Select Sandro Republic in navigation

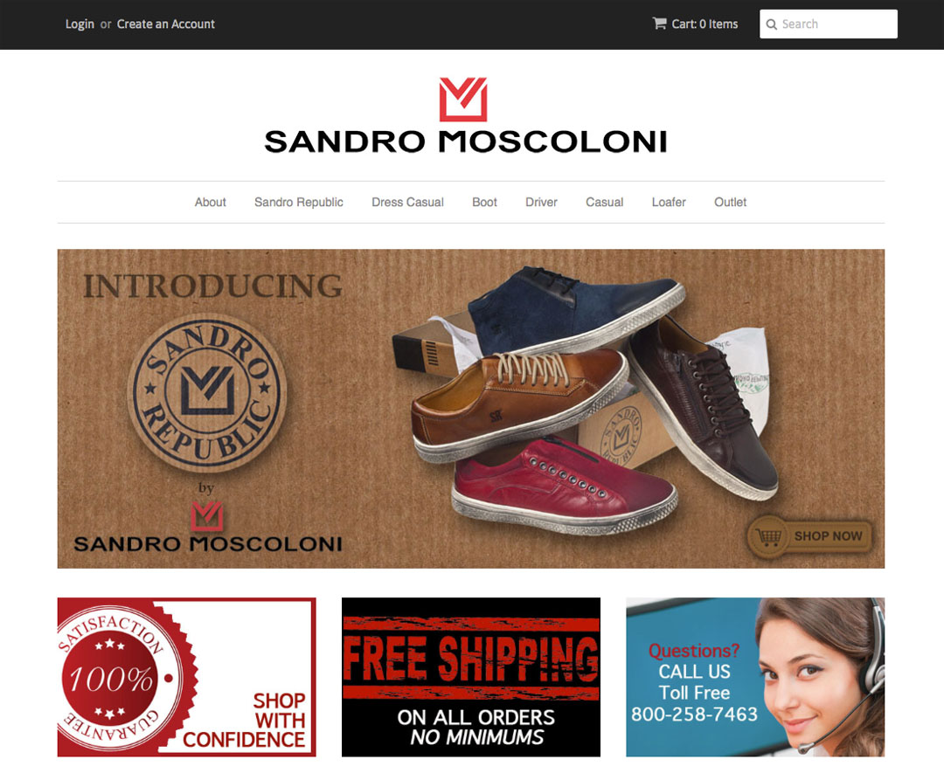click(x=299, y=202)
